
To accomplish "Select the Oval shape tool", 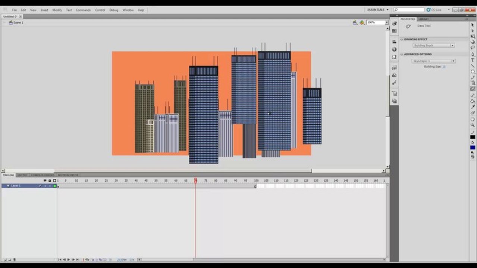I will 473,72.
